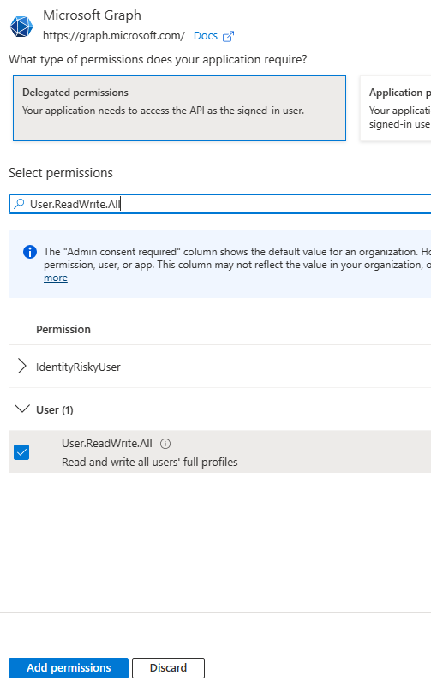Click the User.ReadWrite.All permission name
The width and height of the screenshot is (431, 693).
[x=107, y=443]
